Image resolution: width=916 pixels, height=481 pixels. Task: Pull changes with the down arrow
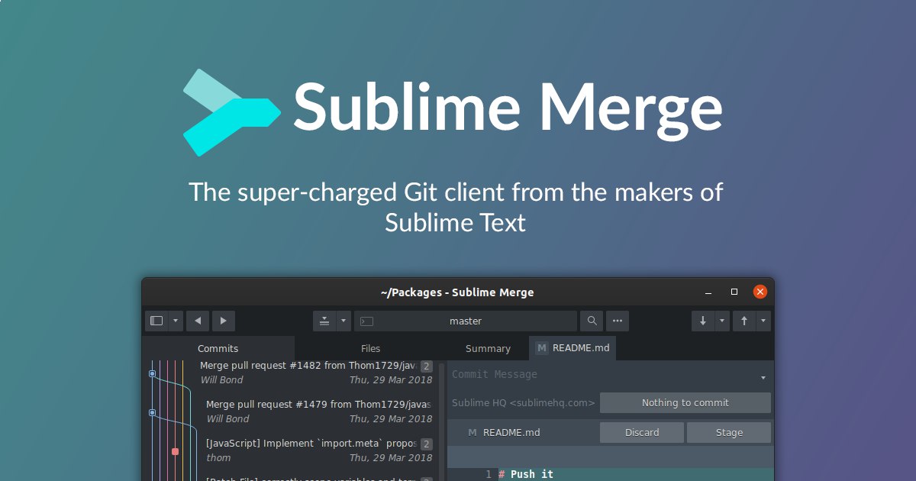point(703,321)
